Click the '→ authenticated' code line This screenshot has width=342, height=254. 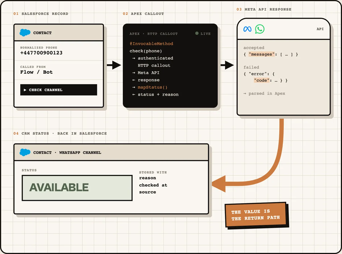[x=153, y=58]
